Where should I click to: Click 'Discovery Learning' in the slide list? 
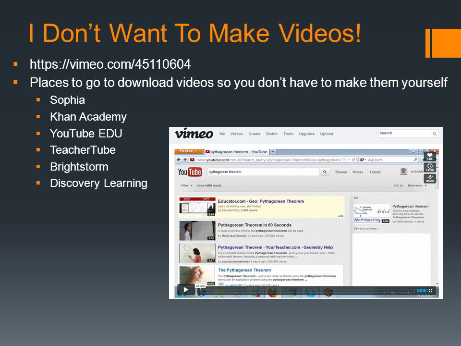[98, 183]
